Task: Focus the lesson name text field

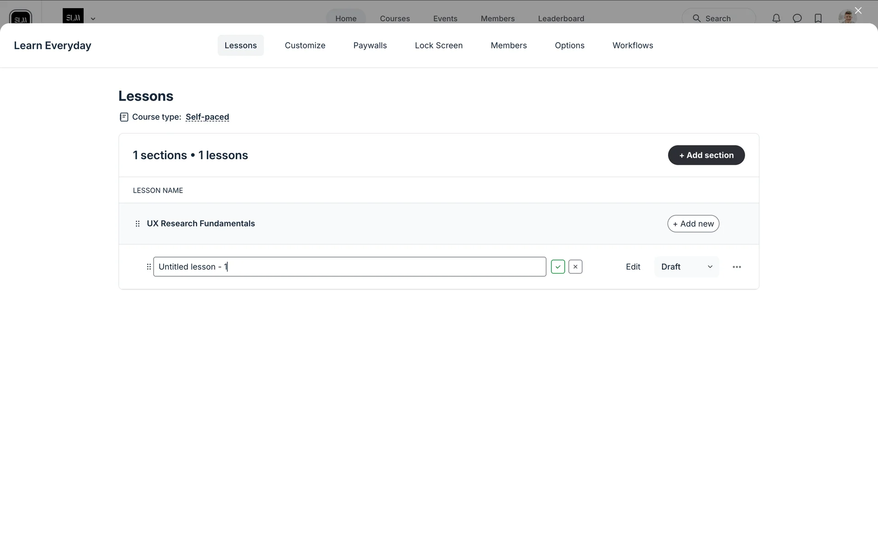Action: pos(349,267)
